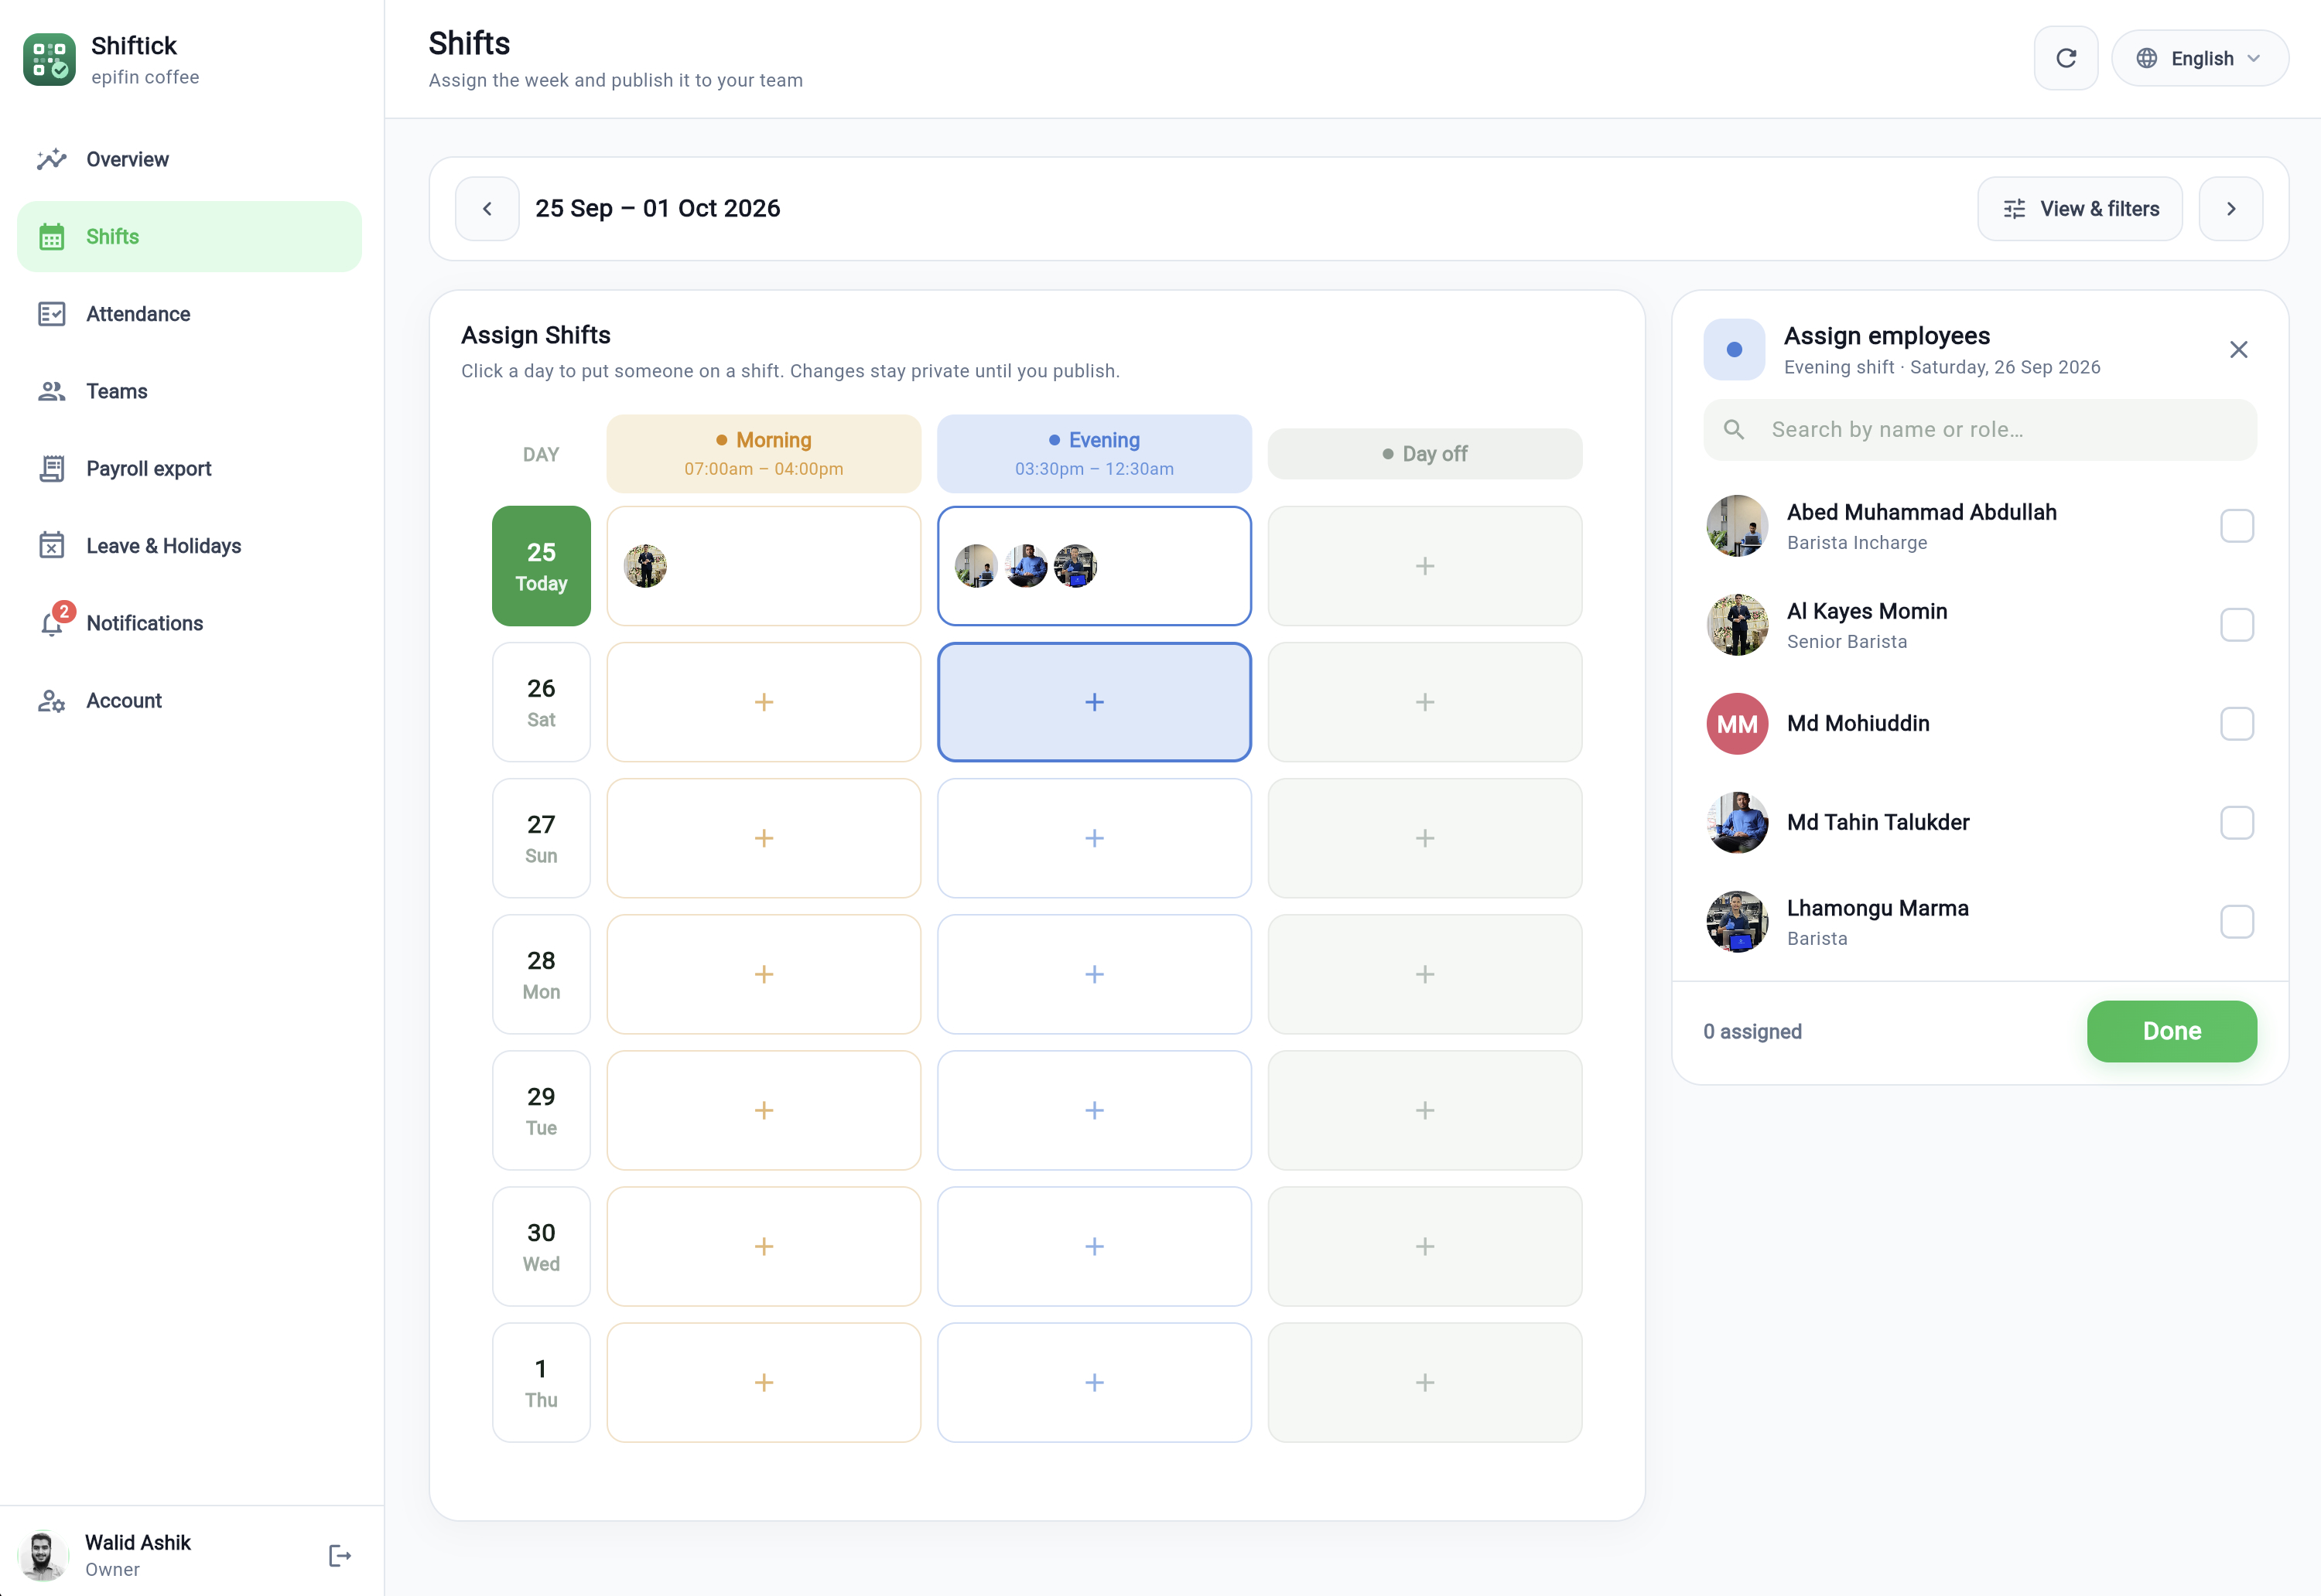Viewport: 2321px width, 1596px height.
Task: Add an Evening shift on Wed 30
Action: pos(1095,1246)
